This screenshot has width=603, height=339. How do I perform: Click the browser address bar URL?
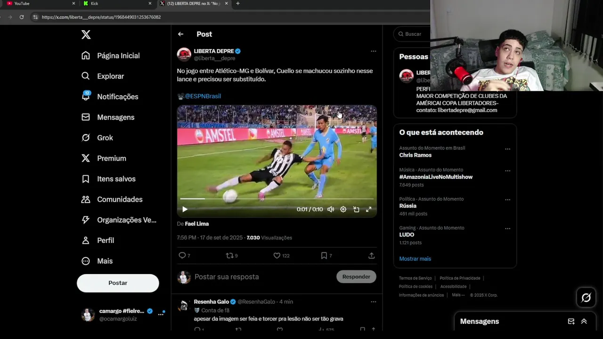pos(101,17)
